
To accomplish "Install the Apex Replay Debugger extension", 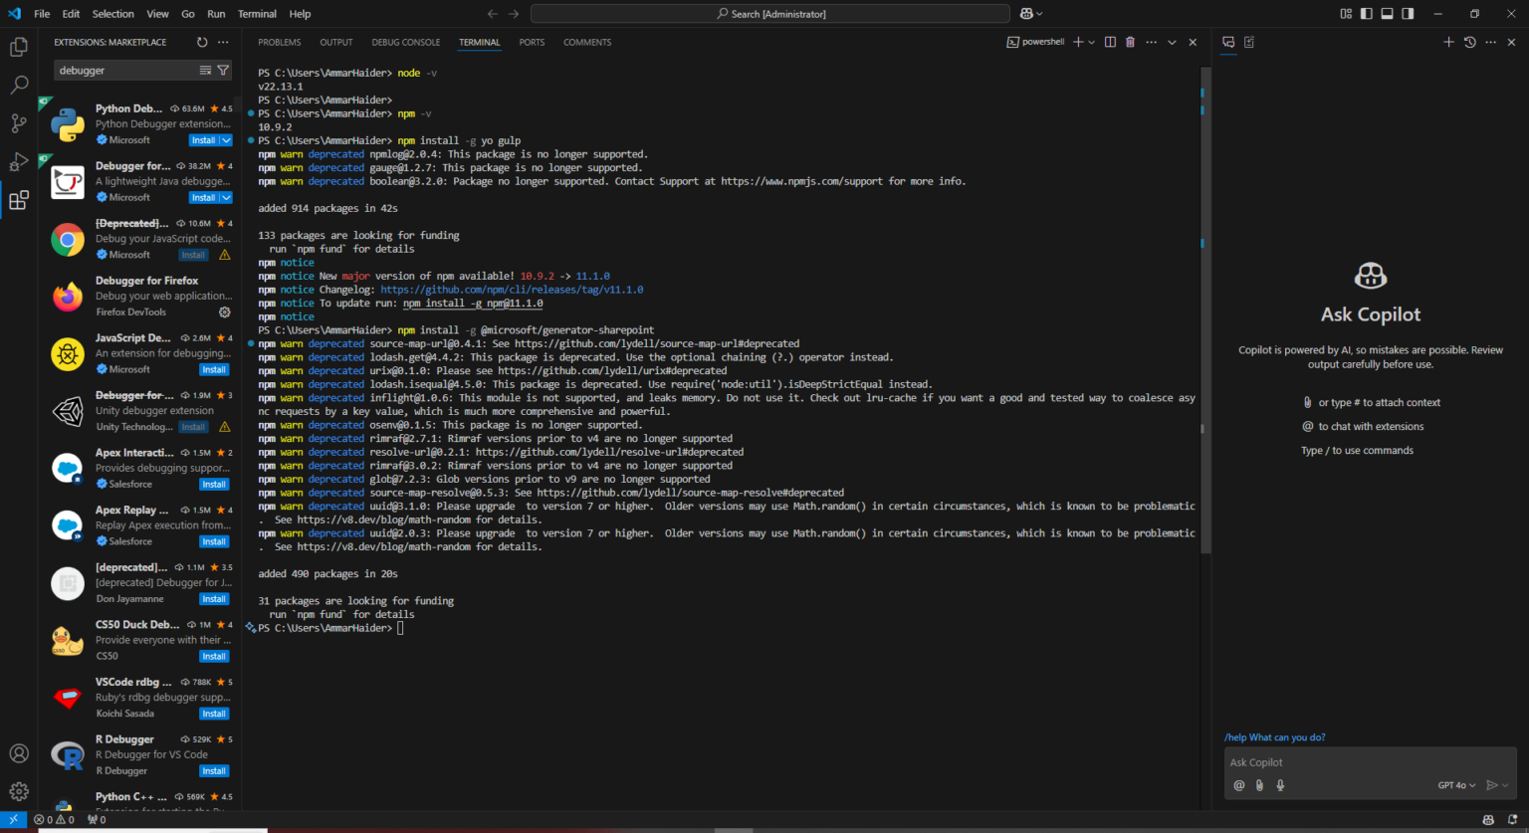I will coord(214,541).
